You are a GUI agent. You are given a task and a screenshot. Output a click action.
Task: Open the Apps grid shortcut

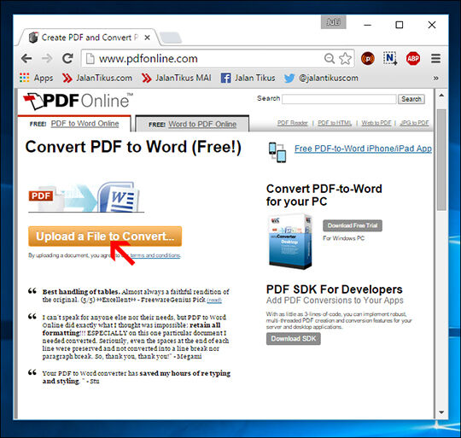click(36, 78)
